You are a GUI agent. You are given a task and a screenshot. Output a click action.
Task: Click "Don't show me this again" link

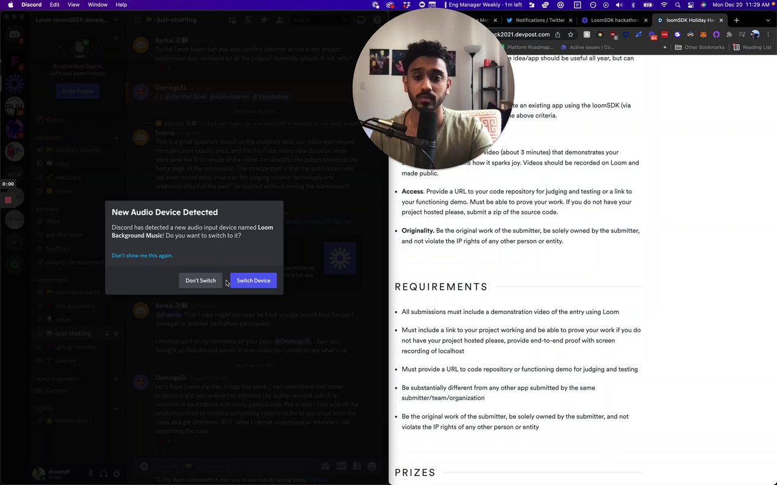tap(142, 255)
